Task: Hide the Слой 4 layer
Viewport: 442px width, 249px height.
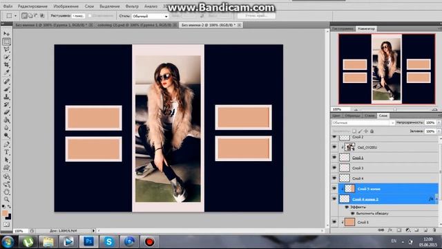Action: click(x=334, y=178)
